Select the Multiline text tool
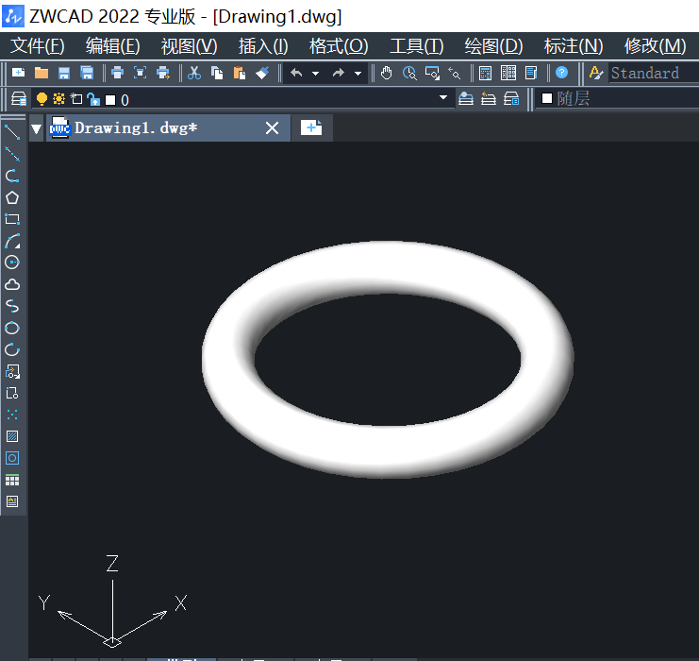 coord(12,501)
